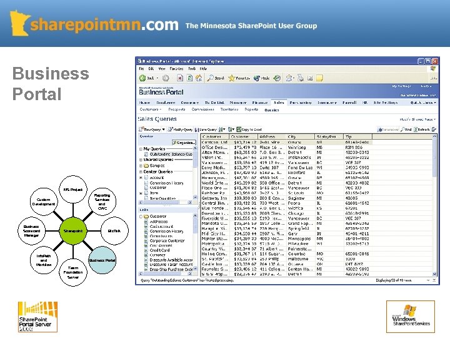The height and width of the screenshot is (338, 450).
Task: Open the Tools menu
Action: tap(192, 69)
